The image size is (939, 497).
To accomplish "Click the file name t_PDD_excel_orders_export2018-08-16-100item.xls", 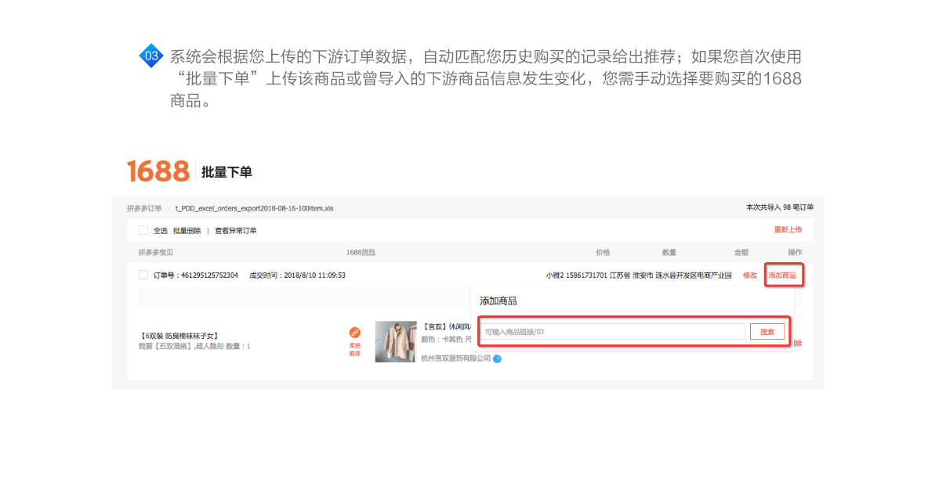I will pos(254,209).
